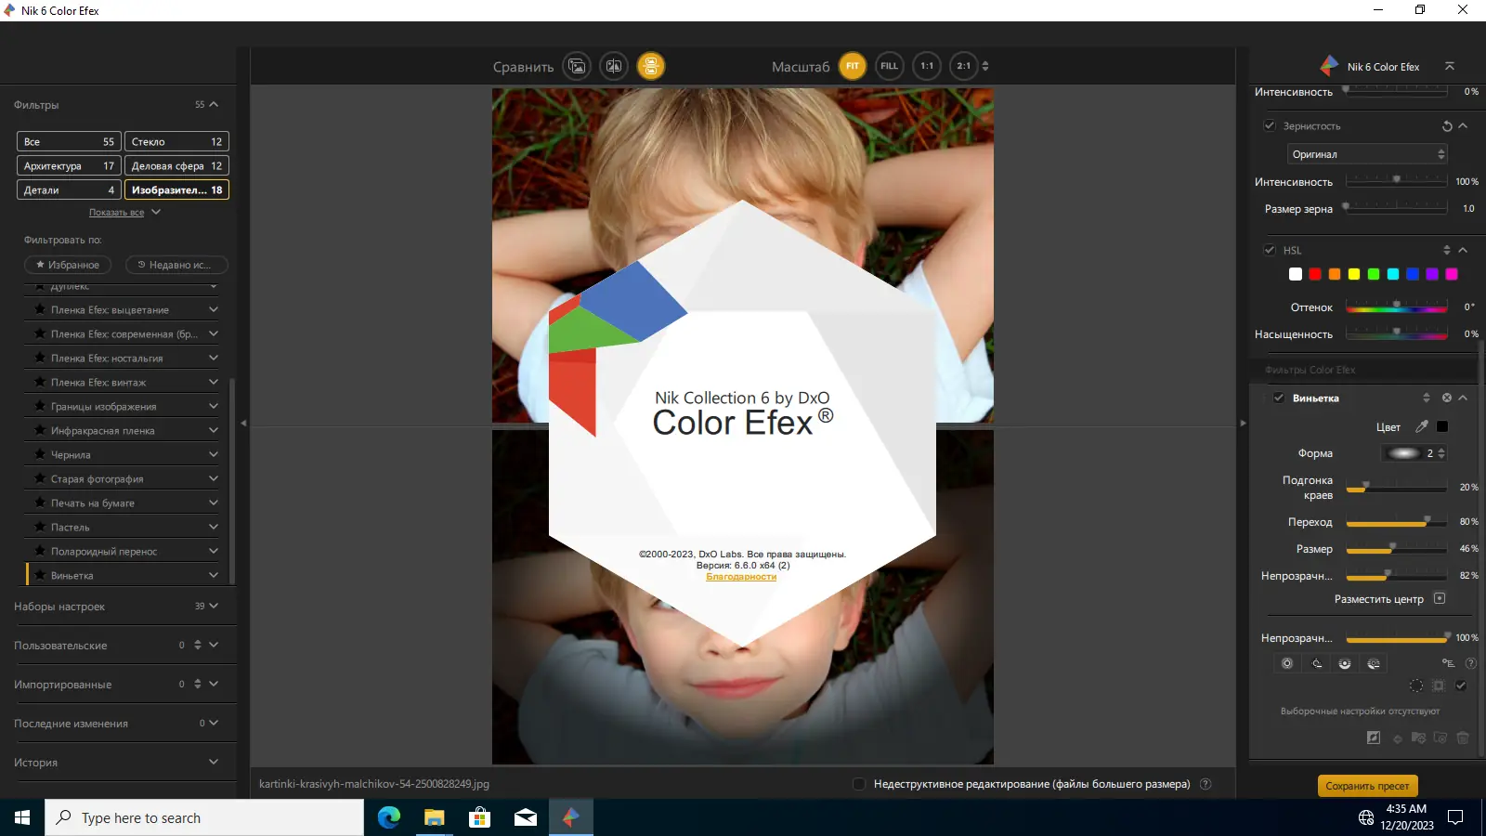Open help for non-destructive editing

coord(1206,784)
